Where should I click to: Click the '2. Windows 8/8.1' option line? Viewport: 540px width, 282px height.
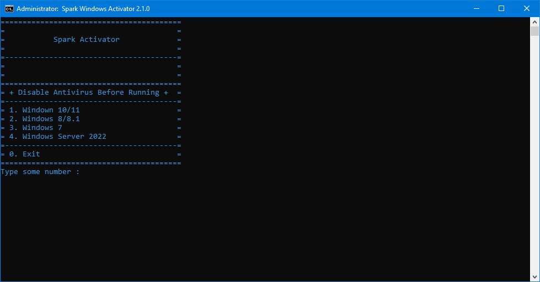coord(45,119)
